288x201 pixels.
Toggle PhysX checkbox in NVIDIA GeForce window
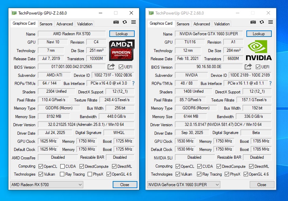tap(227, 174)
